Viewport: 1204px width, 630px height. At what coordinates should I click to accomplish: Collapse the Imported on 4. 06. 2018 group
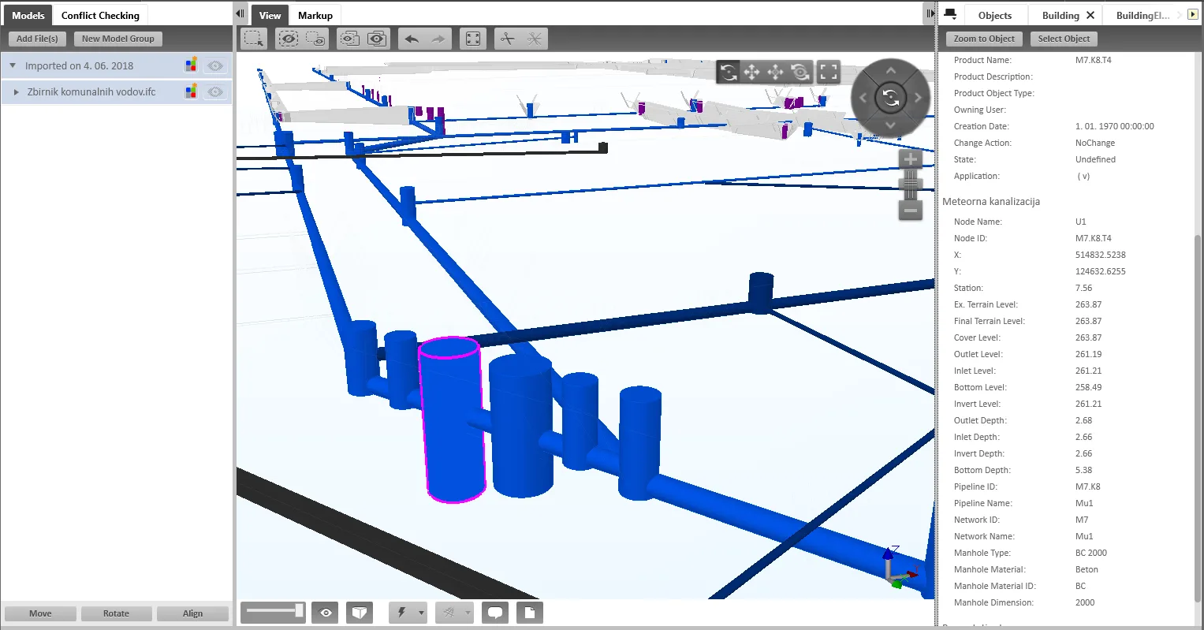13,66
